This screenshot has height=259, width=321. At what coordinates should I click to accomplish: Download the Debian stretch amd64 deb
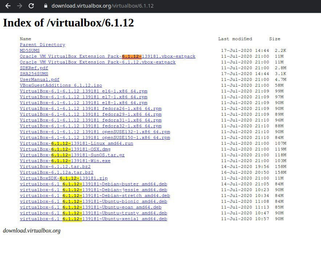pyautogui.click(x=95, y=196)
